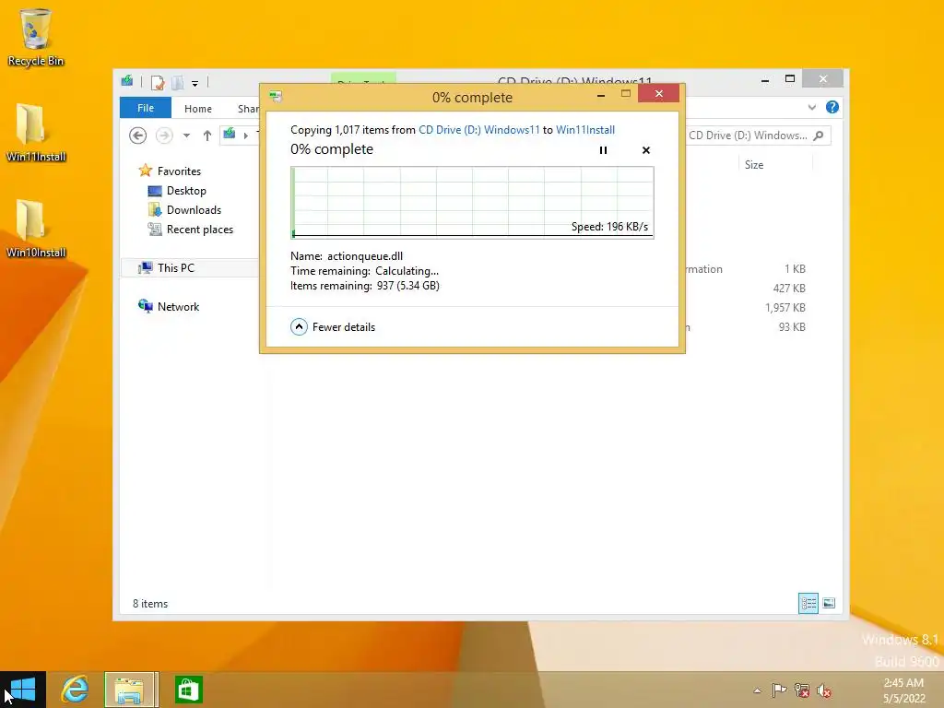Select the Win11Install folder on desktop

35,133
